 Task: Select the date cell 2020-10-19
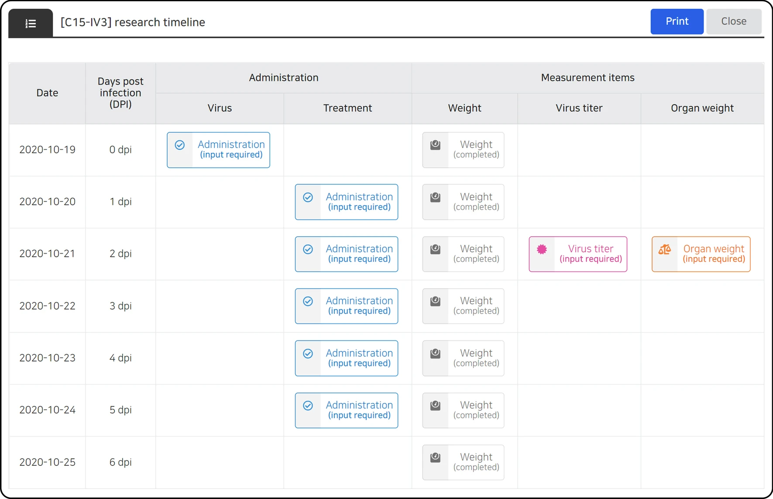pos(47,150)
